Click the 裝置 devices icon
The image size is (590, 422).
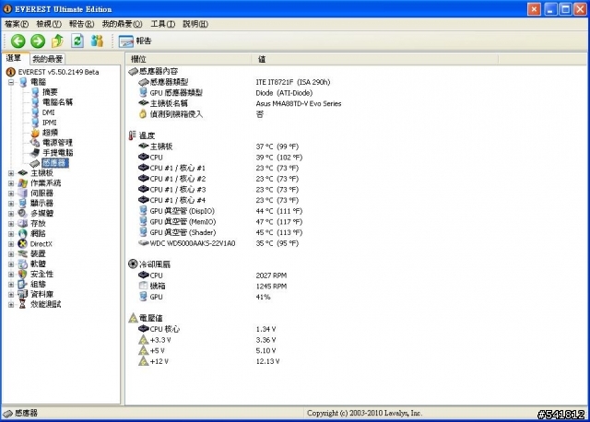(x=22, y=254)
